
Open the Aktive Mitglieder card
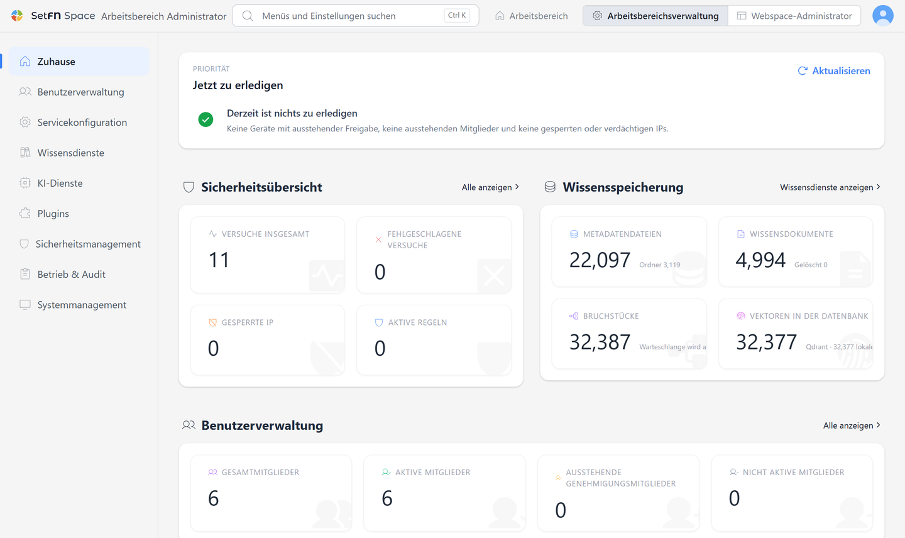445,493
